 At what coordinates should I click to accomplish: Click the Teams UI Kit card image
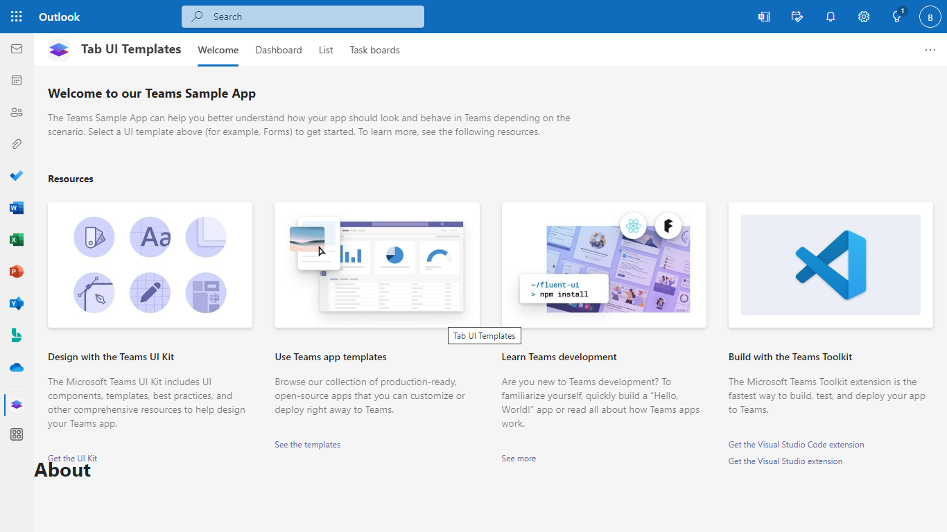click(150, 265)
